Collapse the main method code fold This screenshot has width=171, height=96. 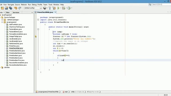[x=38, y=29]
